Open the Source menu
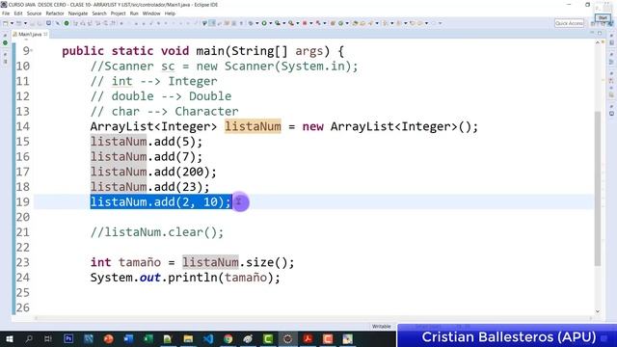 [x=34, y=13]
